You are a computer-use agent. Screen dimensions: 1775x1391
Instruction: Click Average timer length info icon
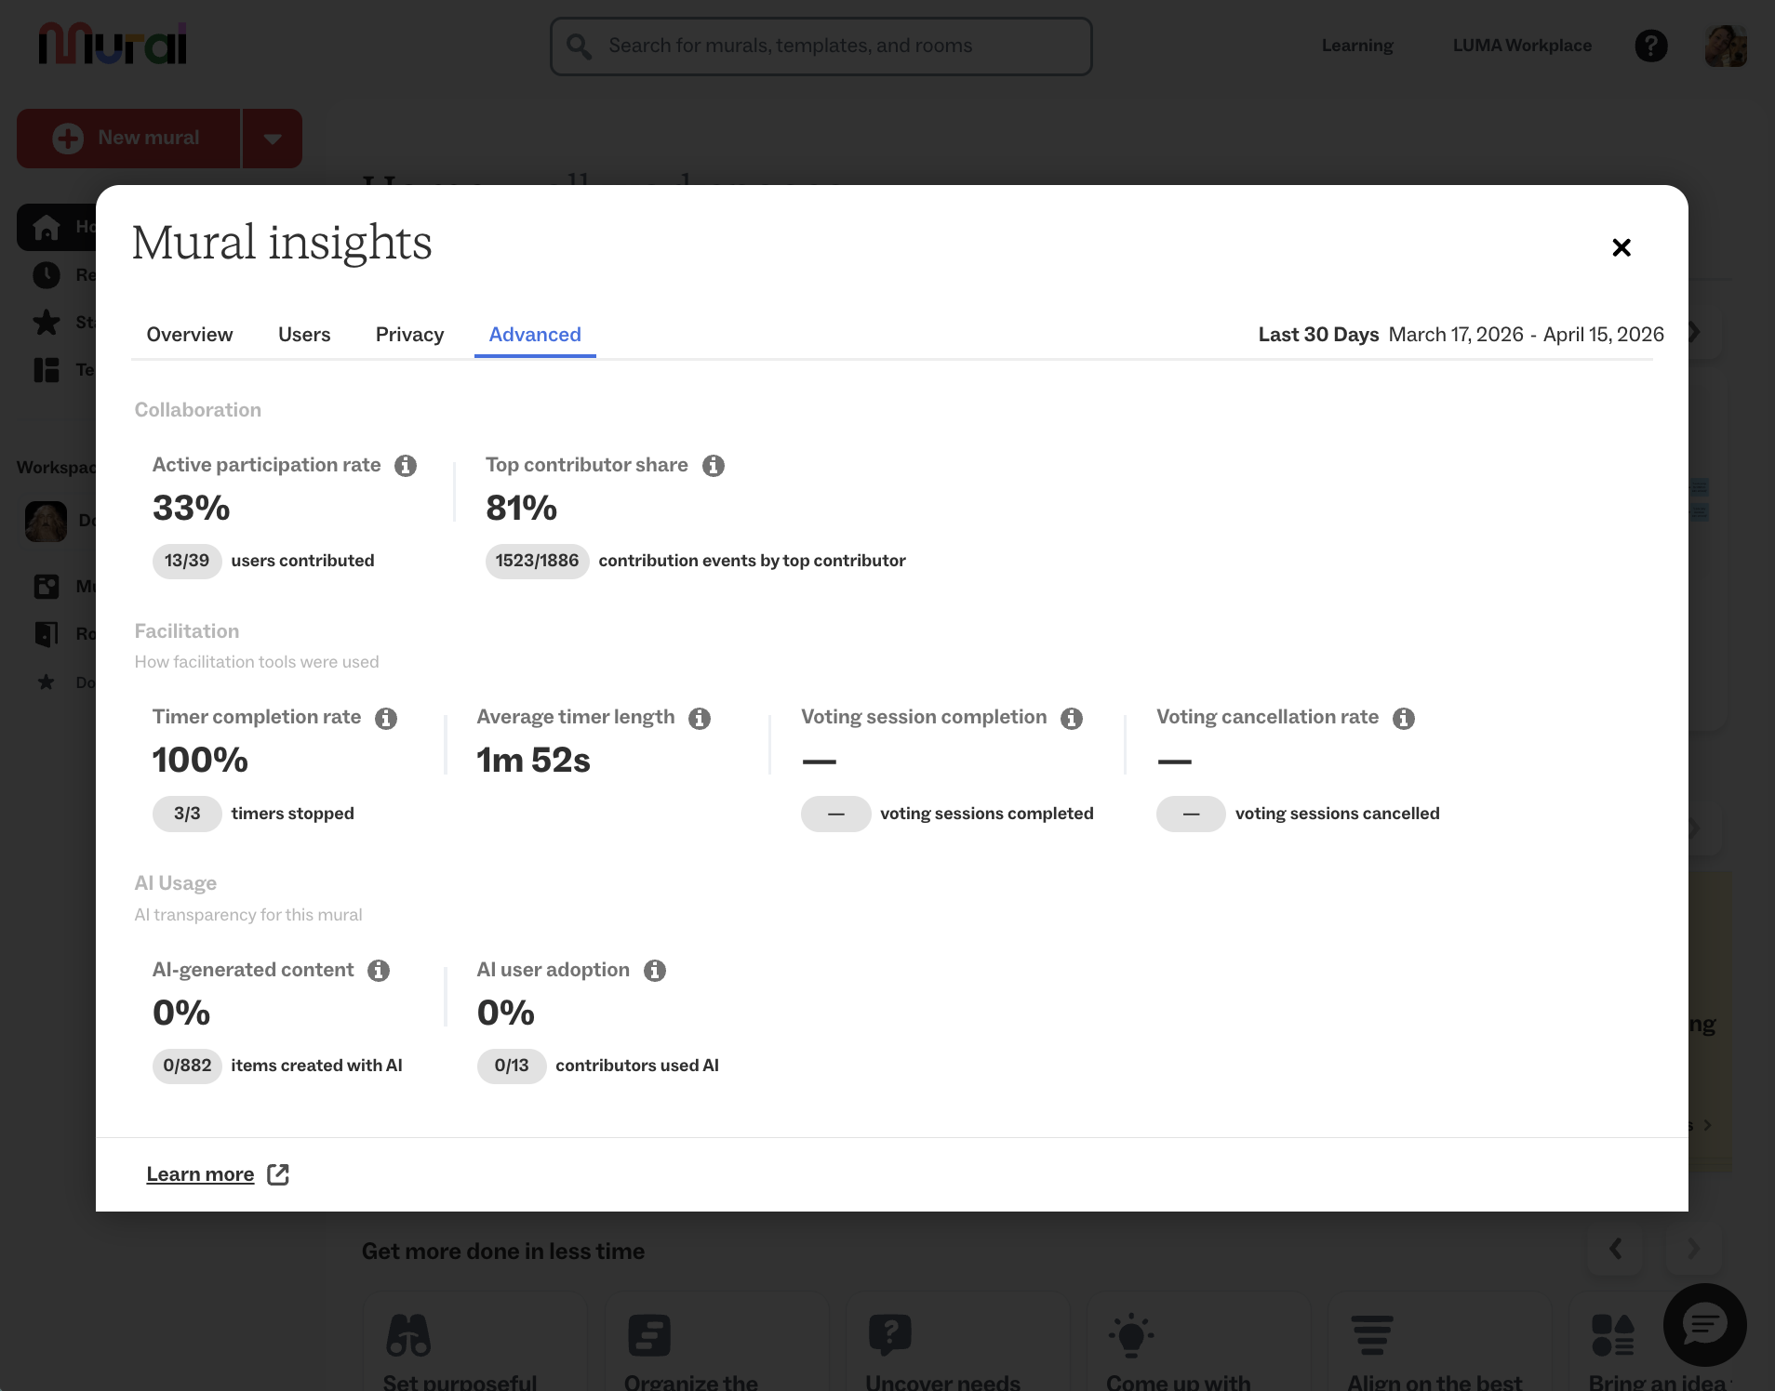pyautogui.click(x=700, y=719)
